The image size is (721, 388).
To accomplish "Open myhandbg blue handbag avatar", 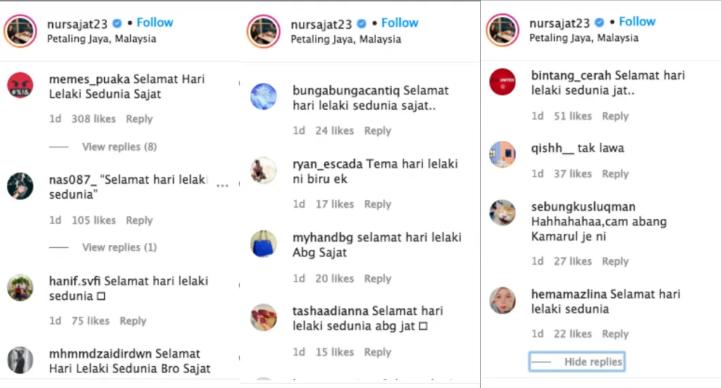I will [x=263, y=244].
